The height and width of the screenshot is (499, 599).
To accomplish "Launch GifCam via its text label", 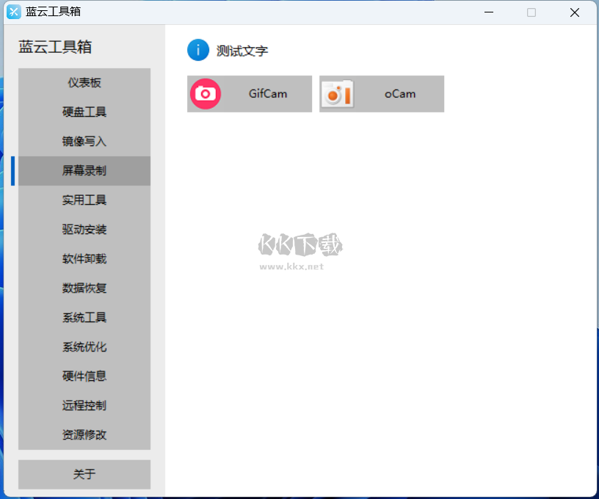I will click(x=268, y=94).
